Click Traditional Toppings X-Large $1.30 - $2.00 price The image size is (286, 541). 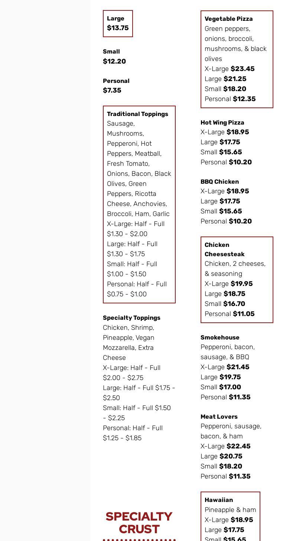point(127,234)
